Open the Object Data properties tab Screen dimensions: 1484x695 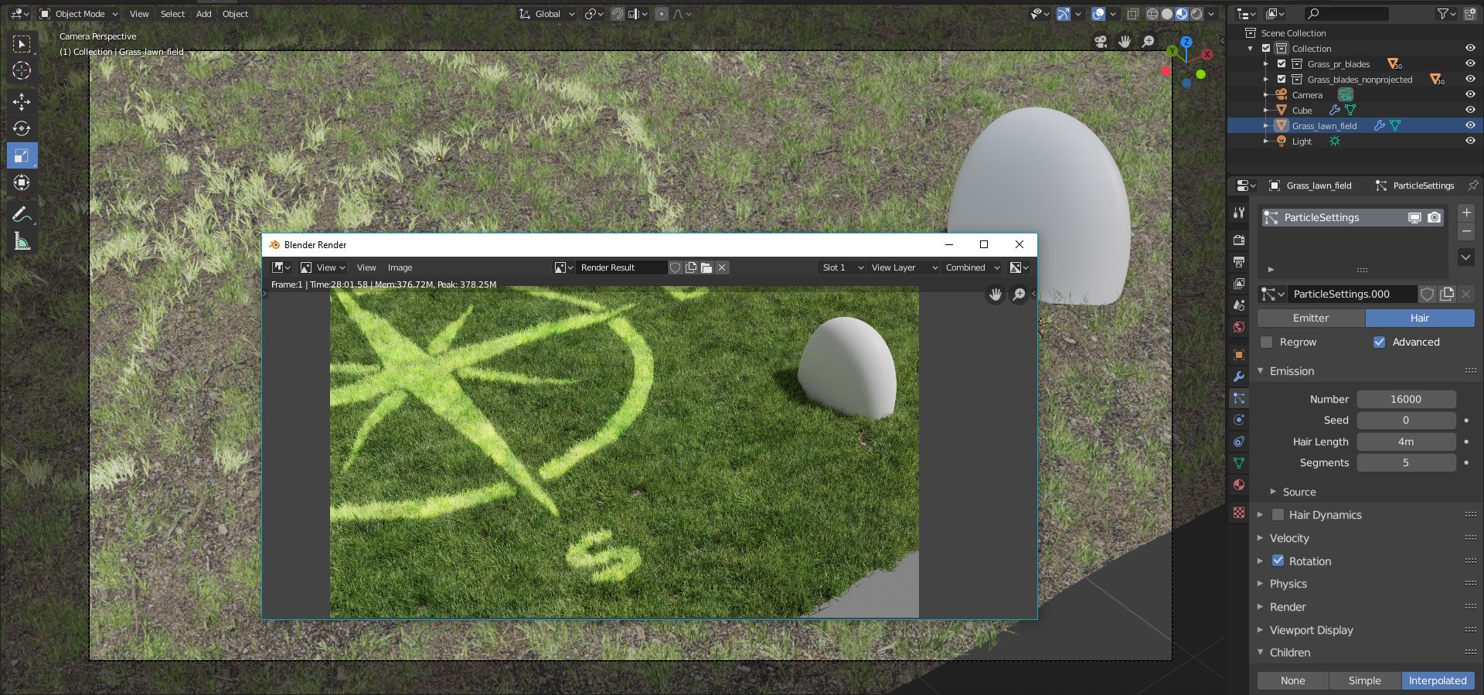(x=1239, y=463)
